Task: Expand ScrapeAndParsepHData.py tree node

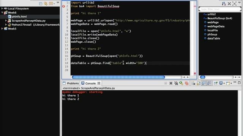Action: [6, 20]
